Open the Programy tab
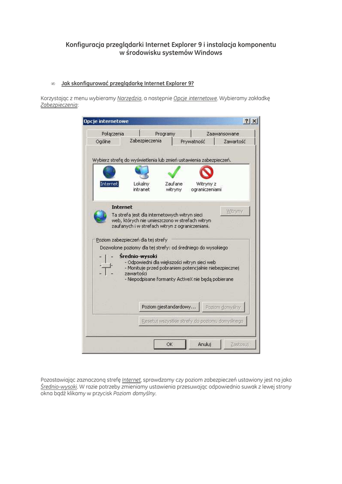 point(165,134)
